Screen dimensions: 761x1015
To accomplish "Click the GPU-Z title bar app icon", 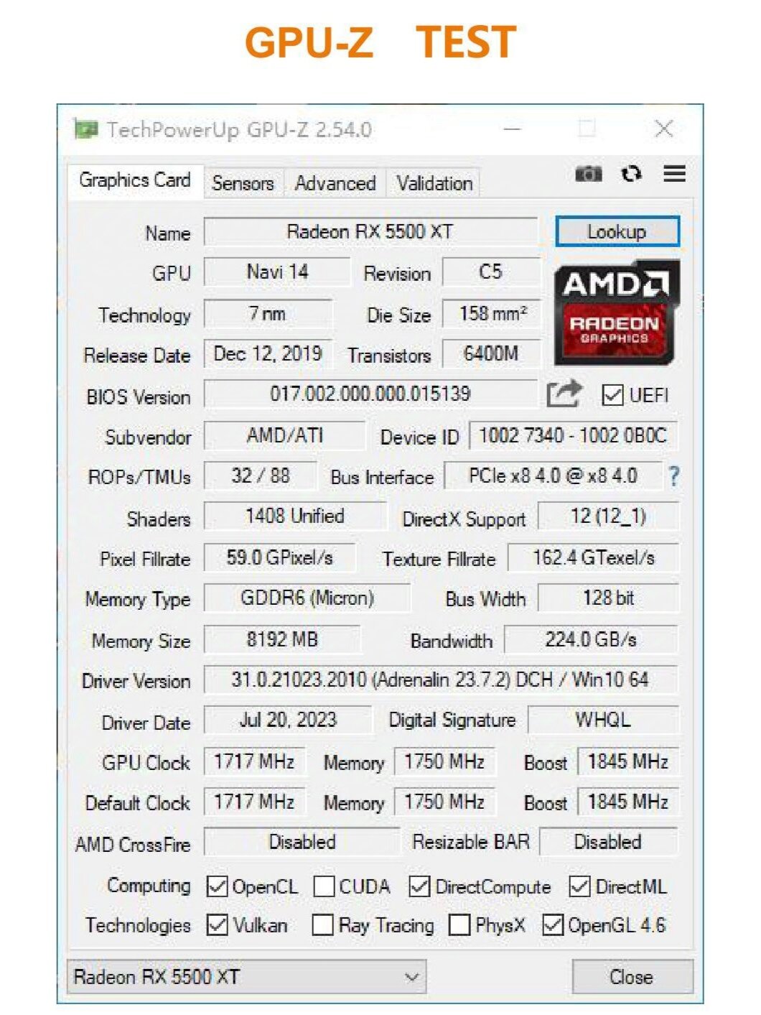I will coord(86,130).
